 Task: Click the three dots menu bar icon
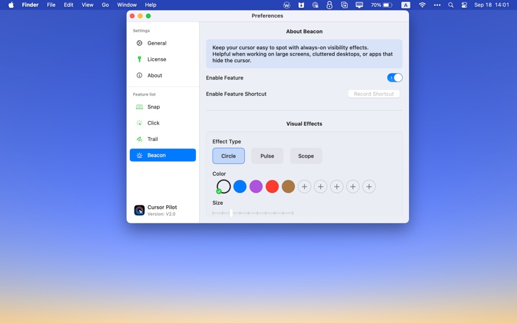coord(438,5)
